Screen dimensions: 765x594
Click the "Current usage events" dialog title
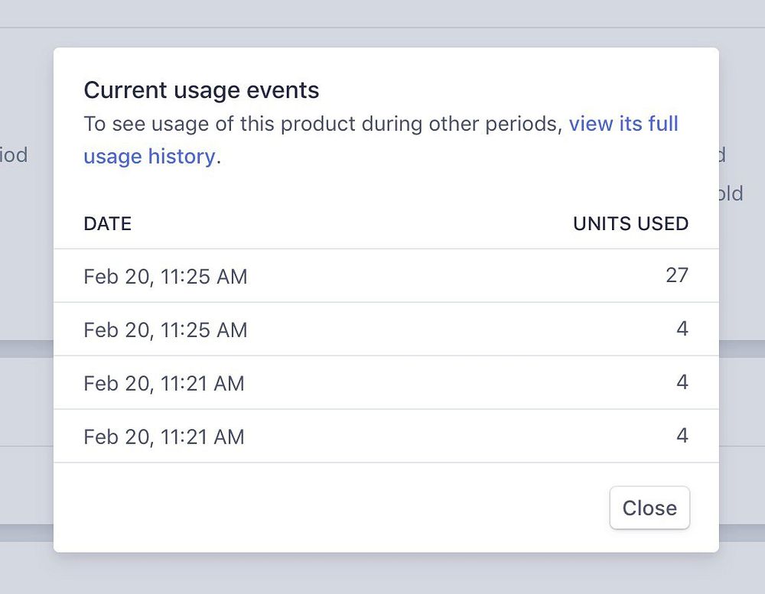tap(201, 90)
